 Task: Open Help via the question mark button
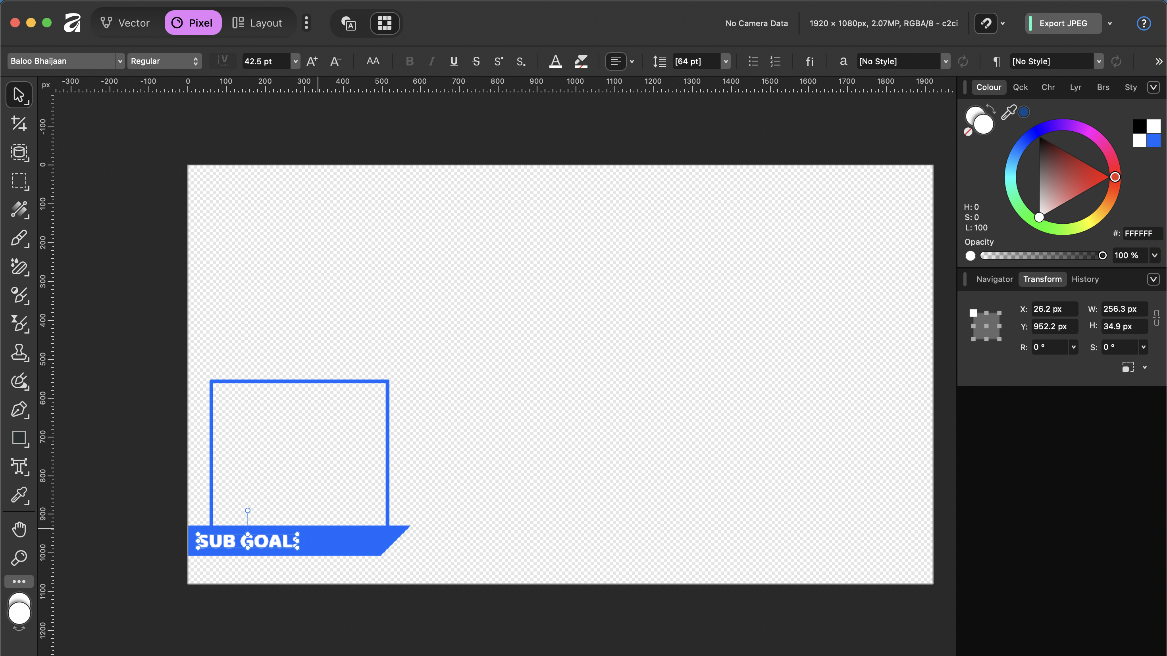[1144, 23]
